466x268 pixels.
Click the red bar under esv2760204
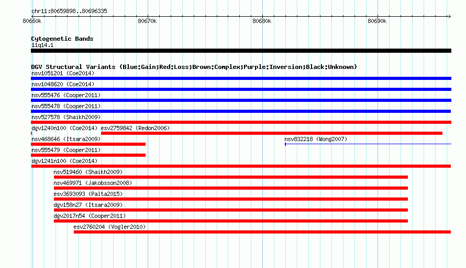pyautogui.click(x=262, y=232)
